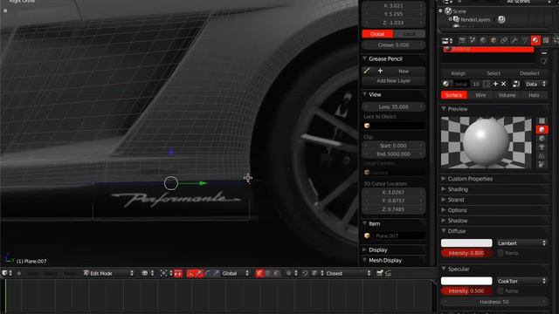
Task: Open the Material properties tab icon
Action: click(x=535, y=40)
